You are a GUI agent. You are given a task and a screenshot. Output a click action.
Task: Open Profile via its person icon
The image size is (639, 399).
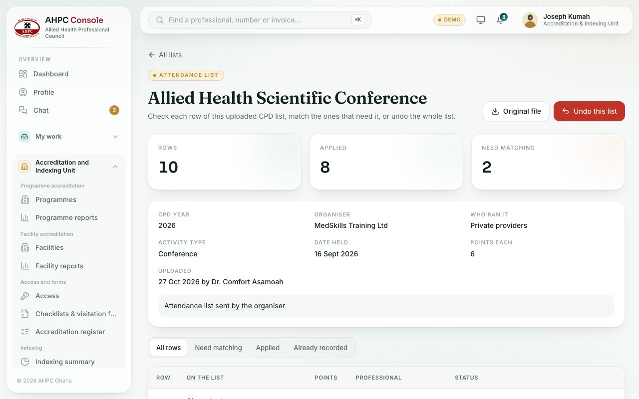click(x=23, y=92)
